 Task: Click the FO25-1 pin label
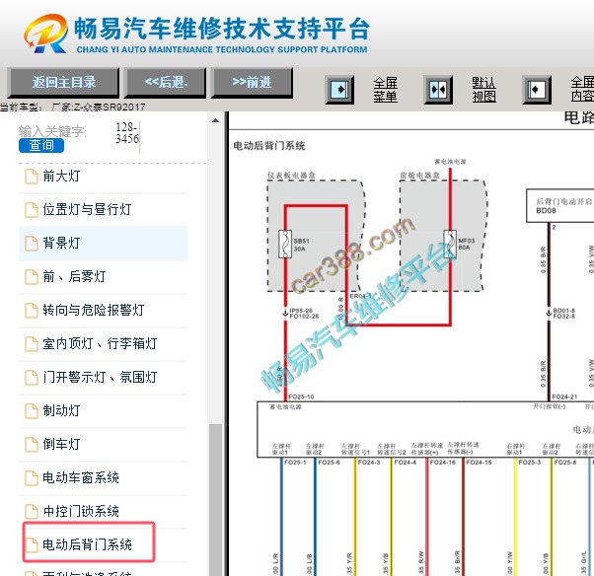click(295, 463)
